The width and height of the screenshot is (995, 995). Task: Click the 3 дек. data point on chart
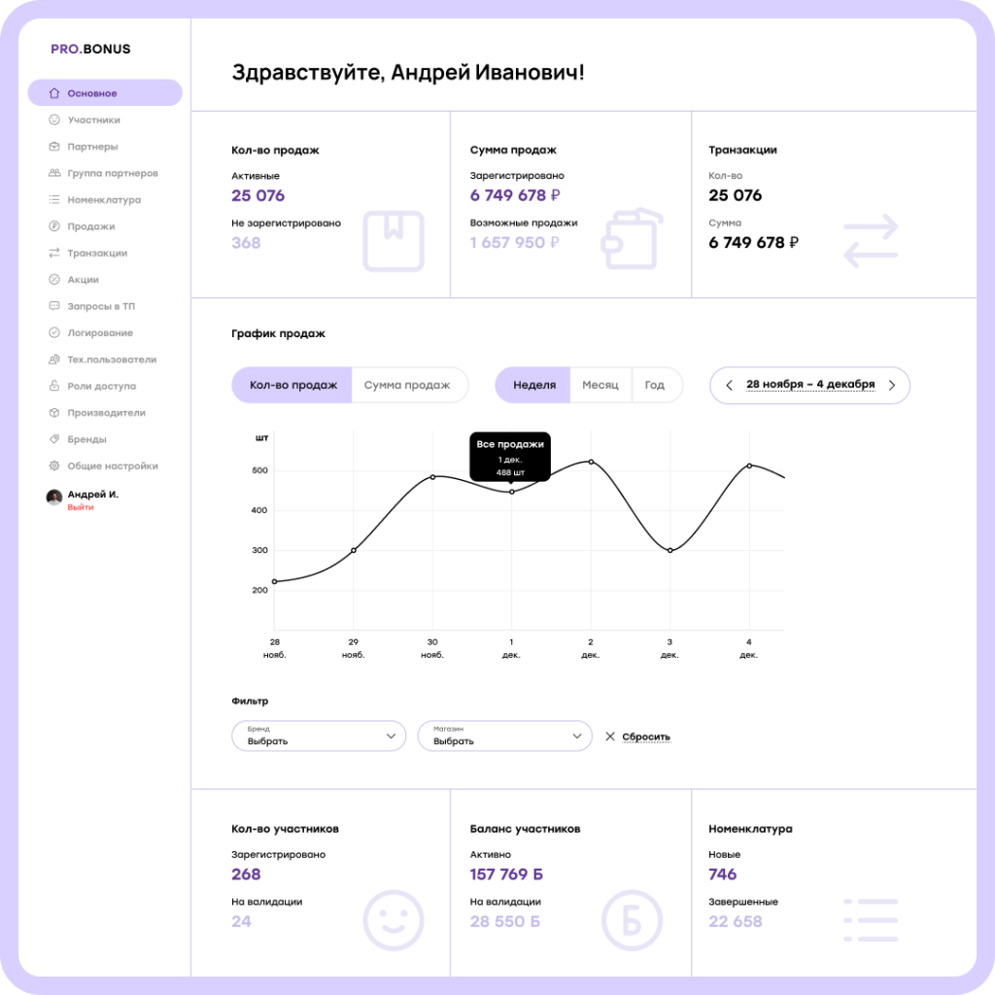pos(669,551)
